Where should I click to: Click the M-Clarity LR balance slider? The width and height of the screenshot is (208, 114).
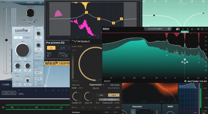[x=96, y=107]
